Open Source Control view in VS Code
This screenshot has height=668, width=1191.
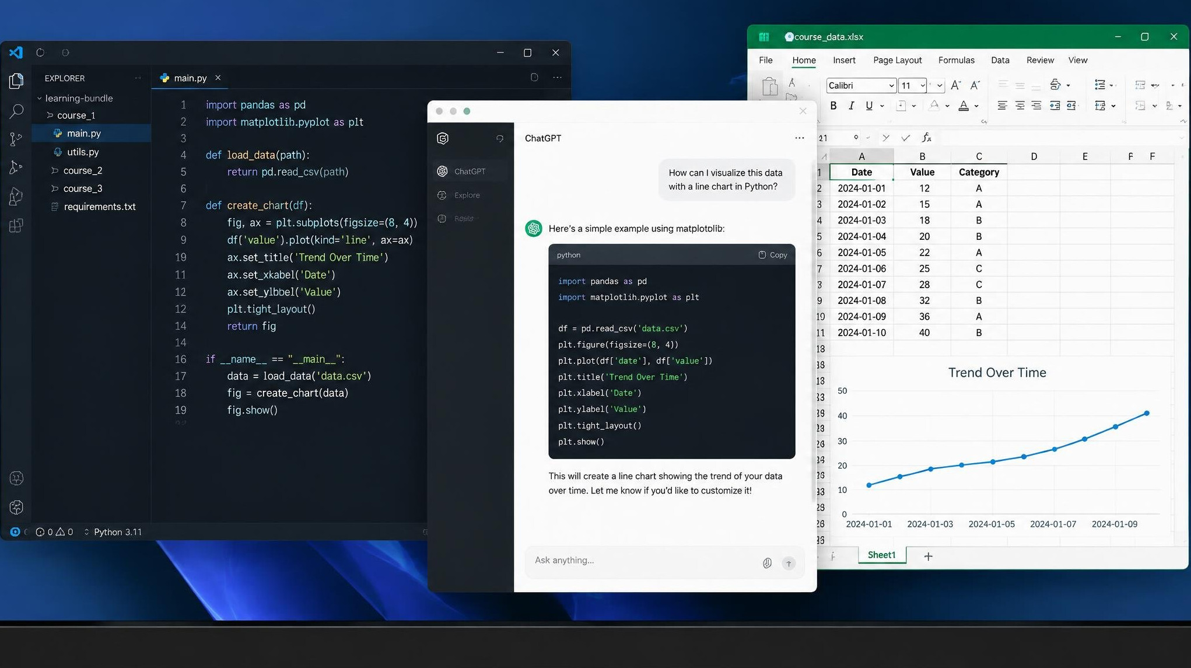click(x=16, y=139)
